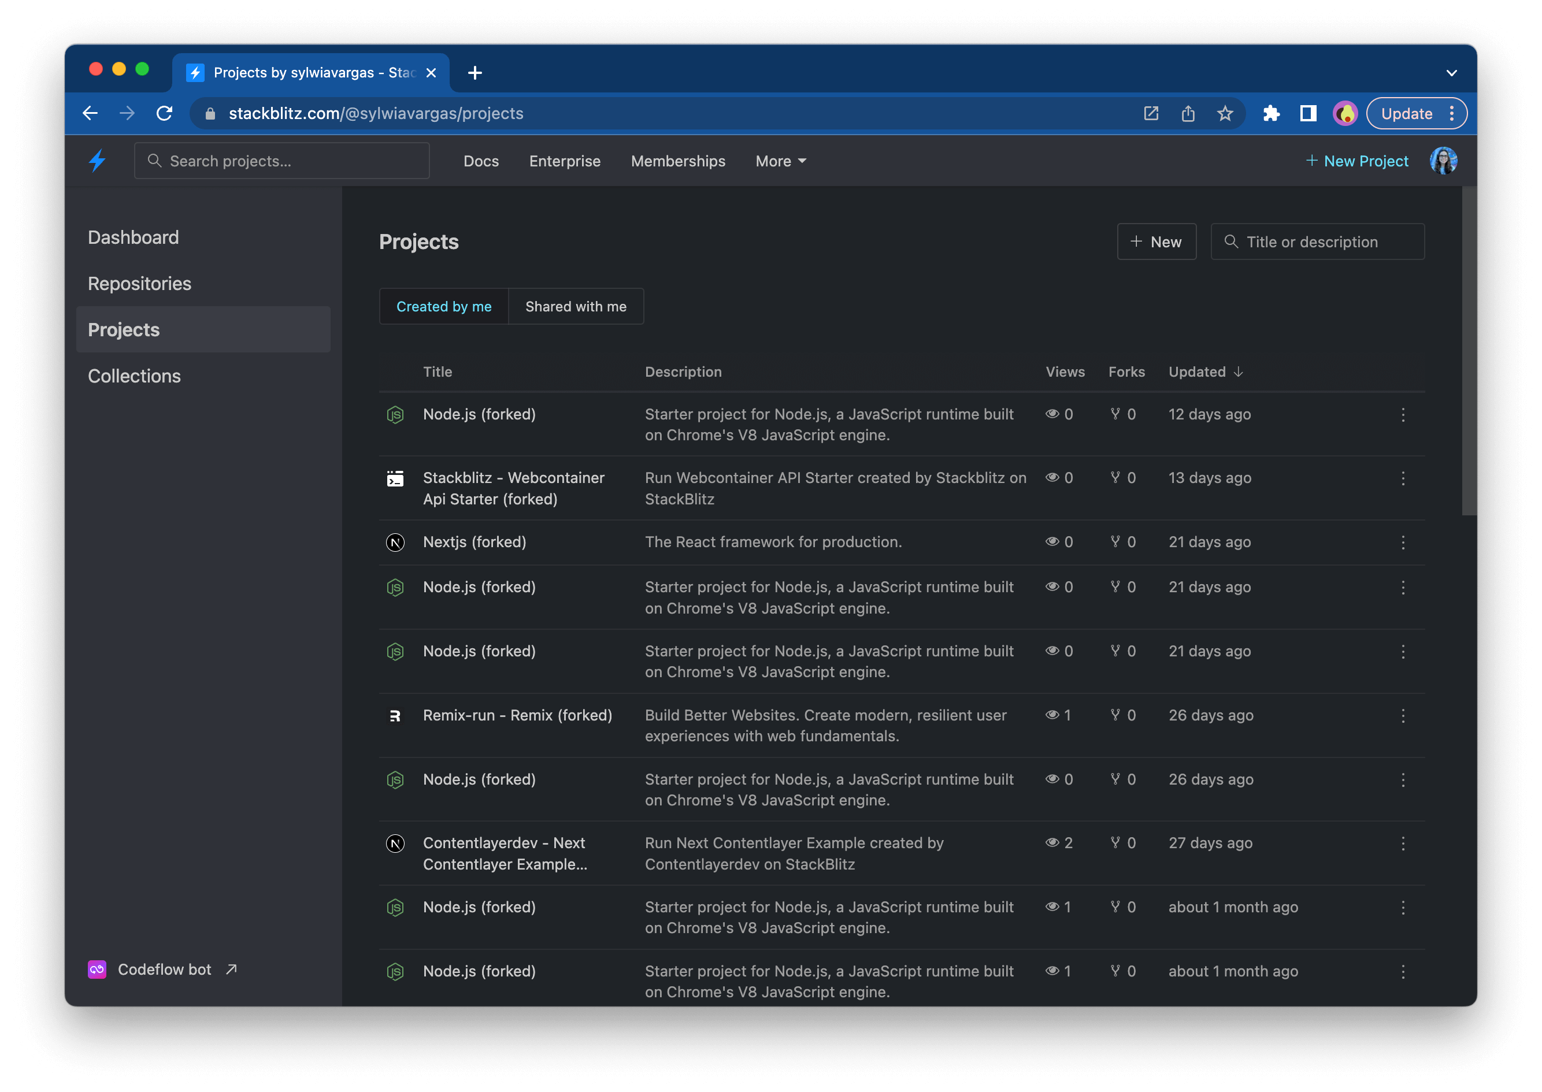Bookmark this page with star icon
The height and width of the screenshot is (1092, 1542).
point(1225,114)
